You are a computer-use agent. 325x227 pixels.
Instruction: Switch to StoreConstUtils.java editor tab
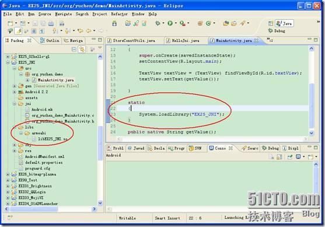click(x=134, y=41)
